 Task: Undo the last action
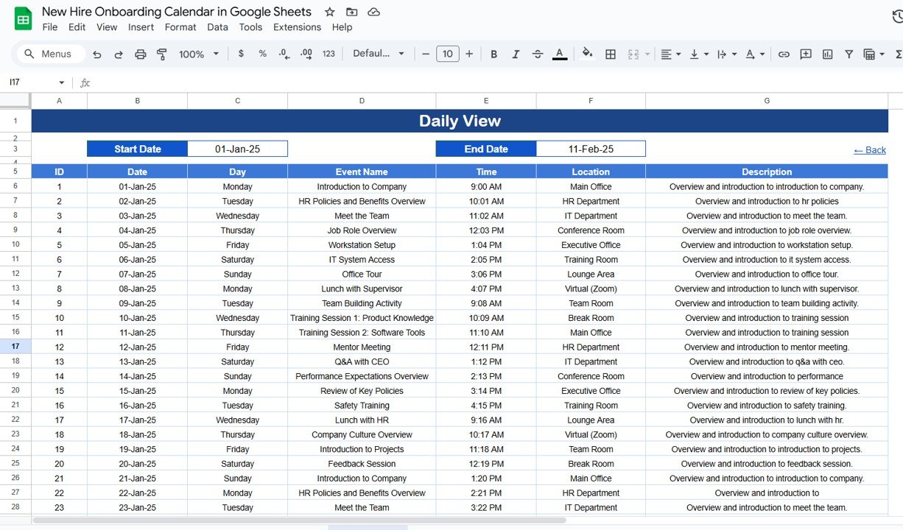tap(97, 54)
